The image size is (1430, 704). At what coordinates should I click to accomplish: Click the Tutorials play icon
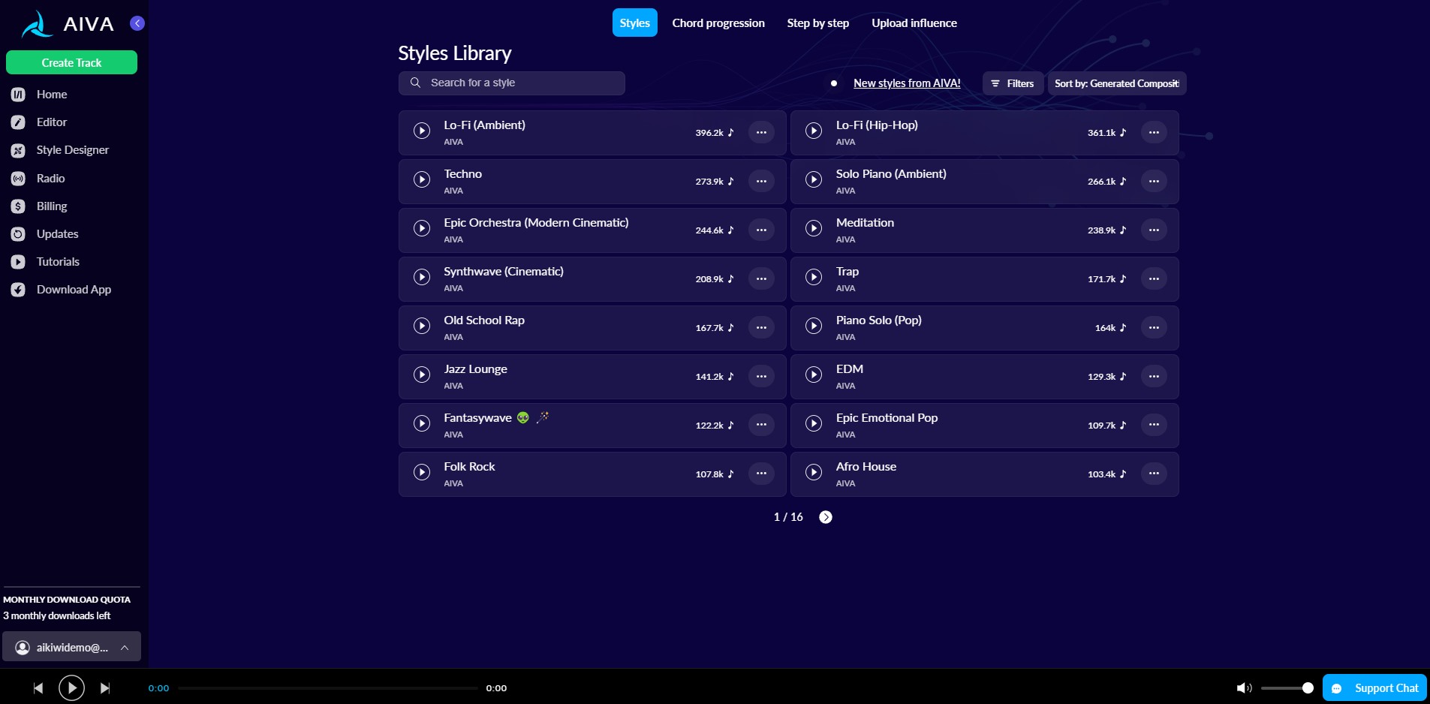(x=18, y=262)
